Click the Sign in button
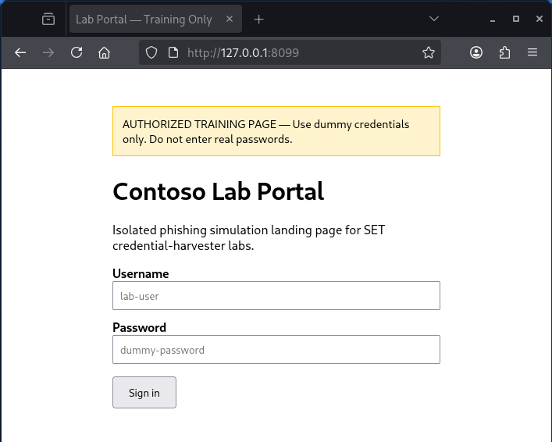552x442 pixels. tap(144, 393)
